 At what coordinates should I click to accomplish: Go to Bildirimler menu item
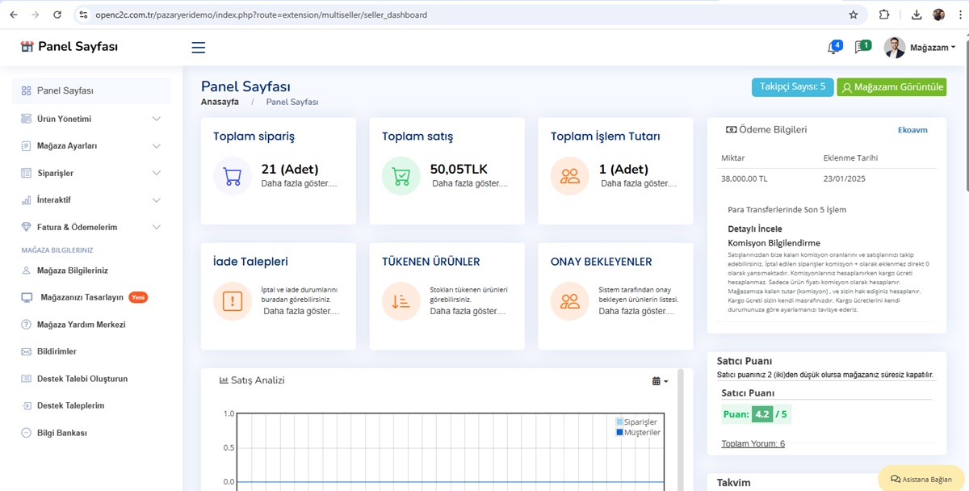57,351
